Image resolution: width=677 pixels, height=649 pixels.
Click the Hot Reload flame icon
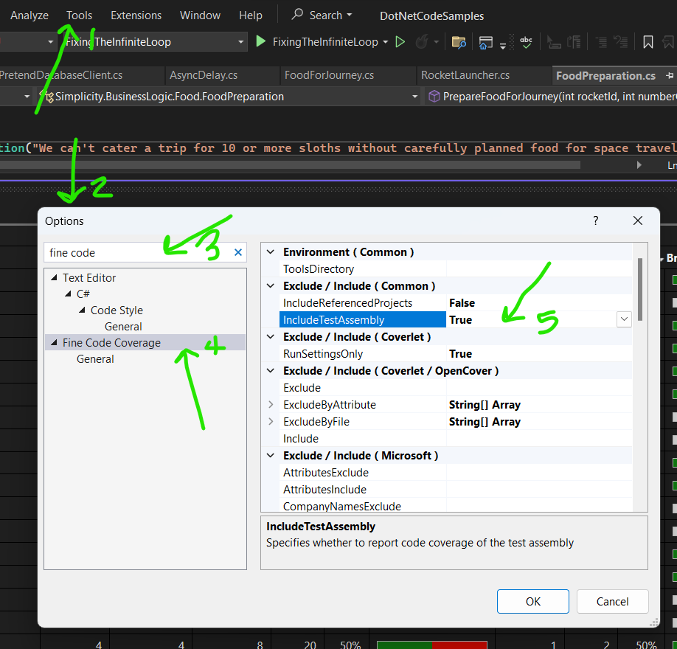click(x=422, y=42)
